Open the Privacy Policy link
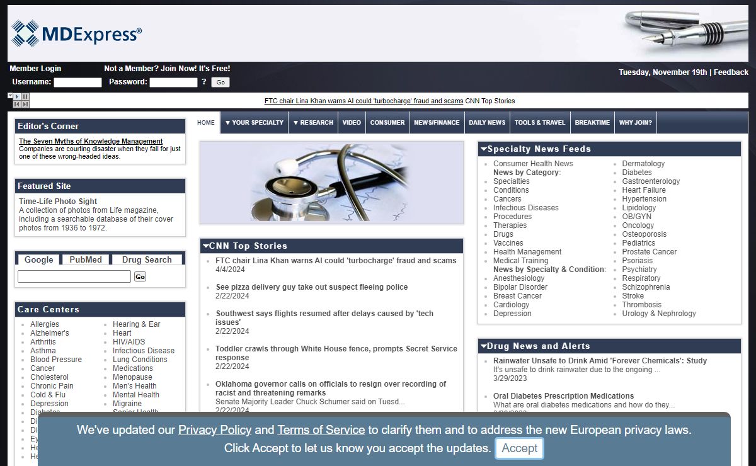 click(215, 430)
